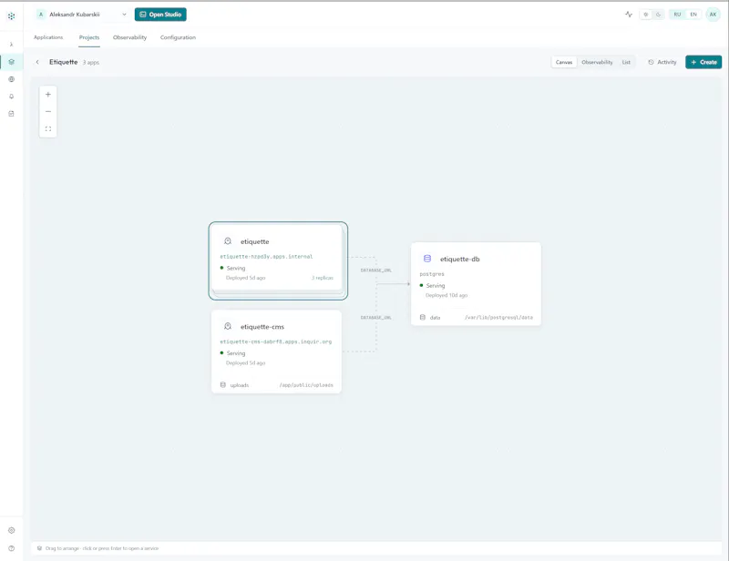The height and width of the screenshot is (561, 729).
Task: Click the "3 replicas" text on etiquette
Action: (323, 278)
